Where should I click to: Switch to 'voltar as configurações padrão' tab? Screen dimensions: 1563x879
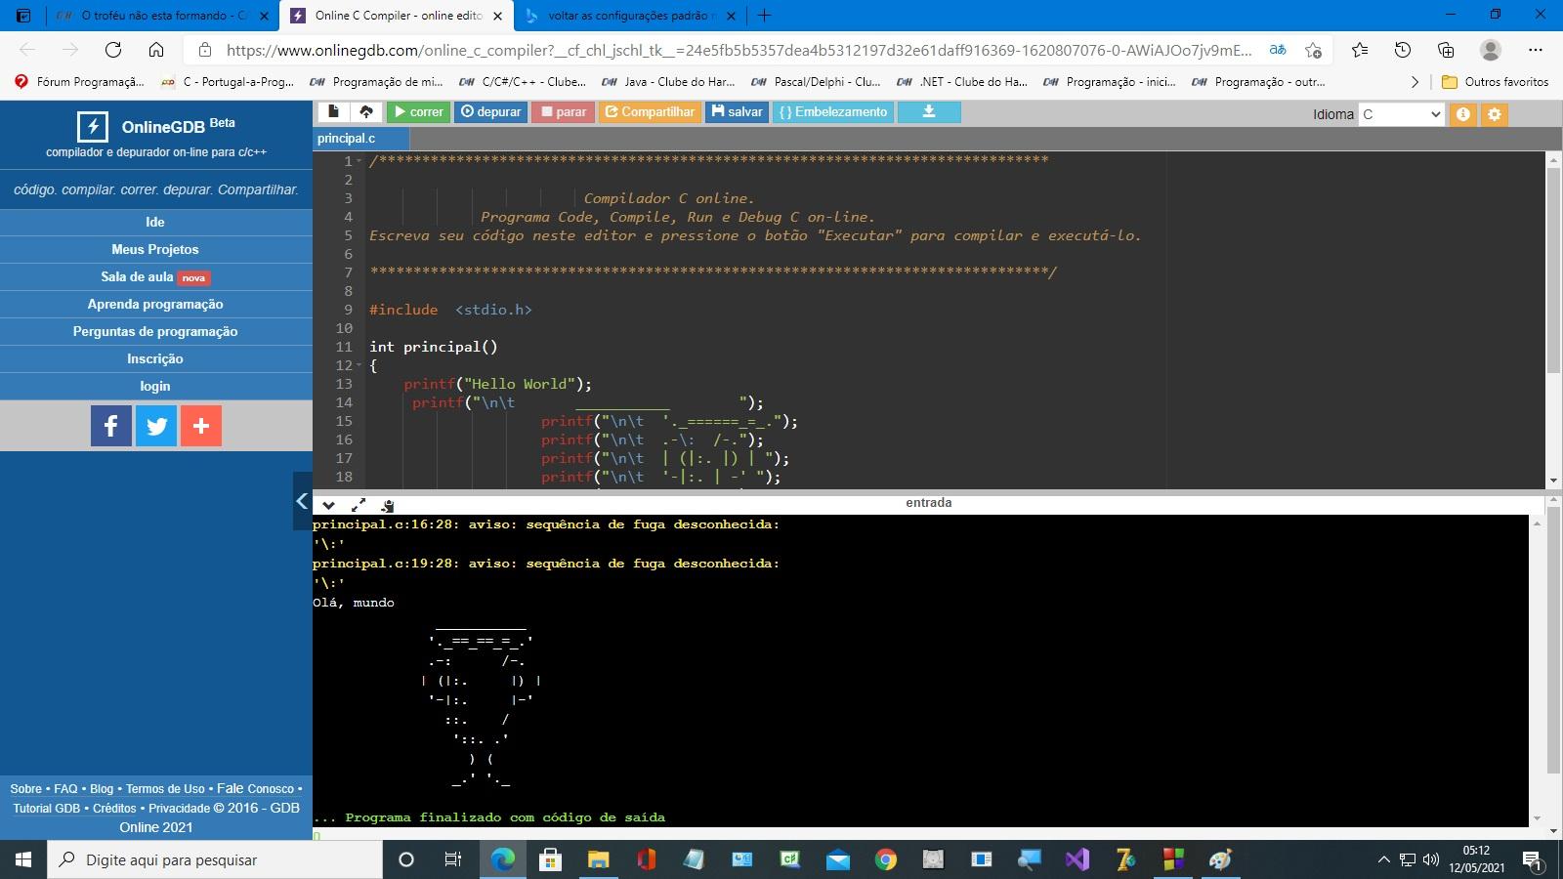pyautogui.click(x=630, y=16)
